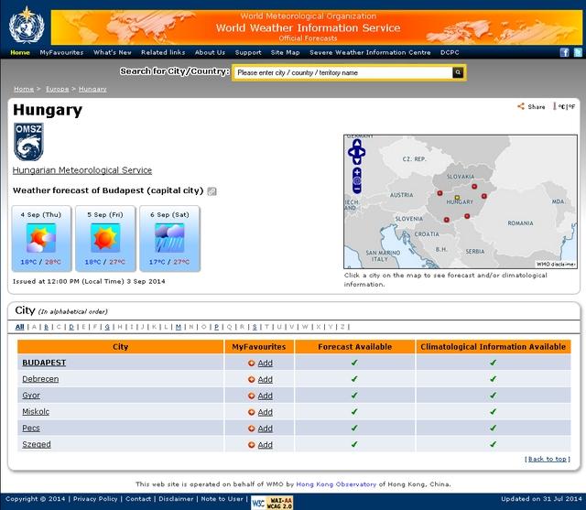
Task: Open MyFavourites in the top menu
Action: (x=61, y=52)
